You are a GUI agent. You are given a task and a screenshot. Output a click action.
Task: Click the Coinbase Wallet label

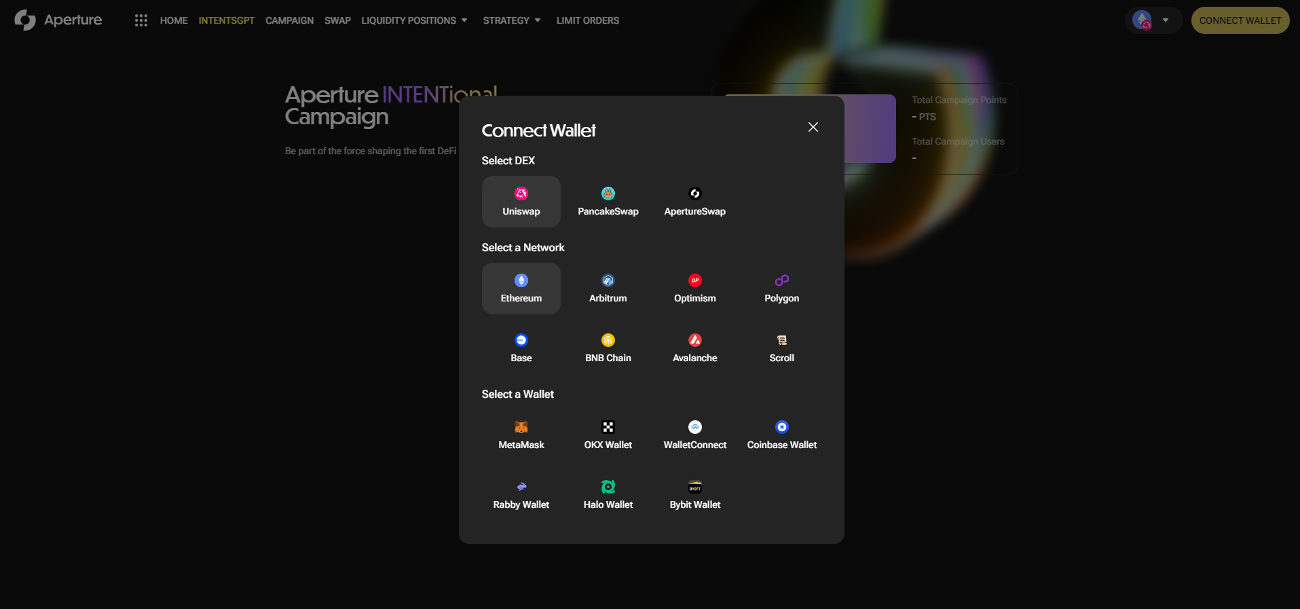[782, 445]
